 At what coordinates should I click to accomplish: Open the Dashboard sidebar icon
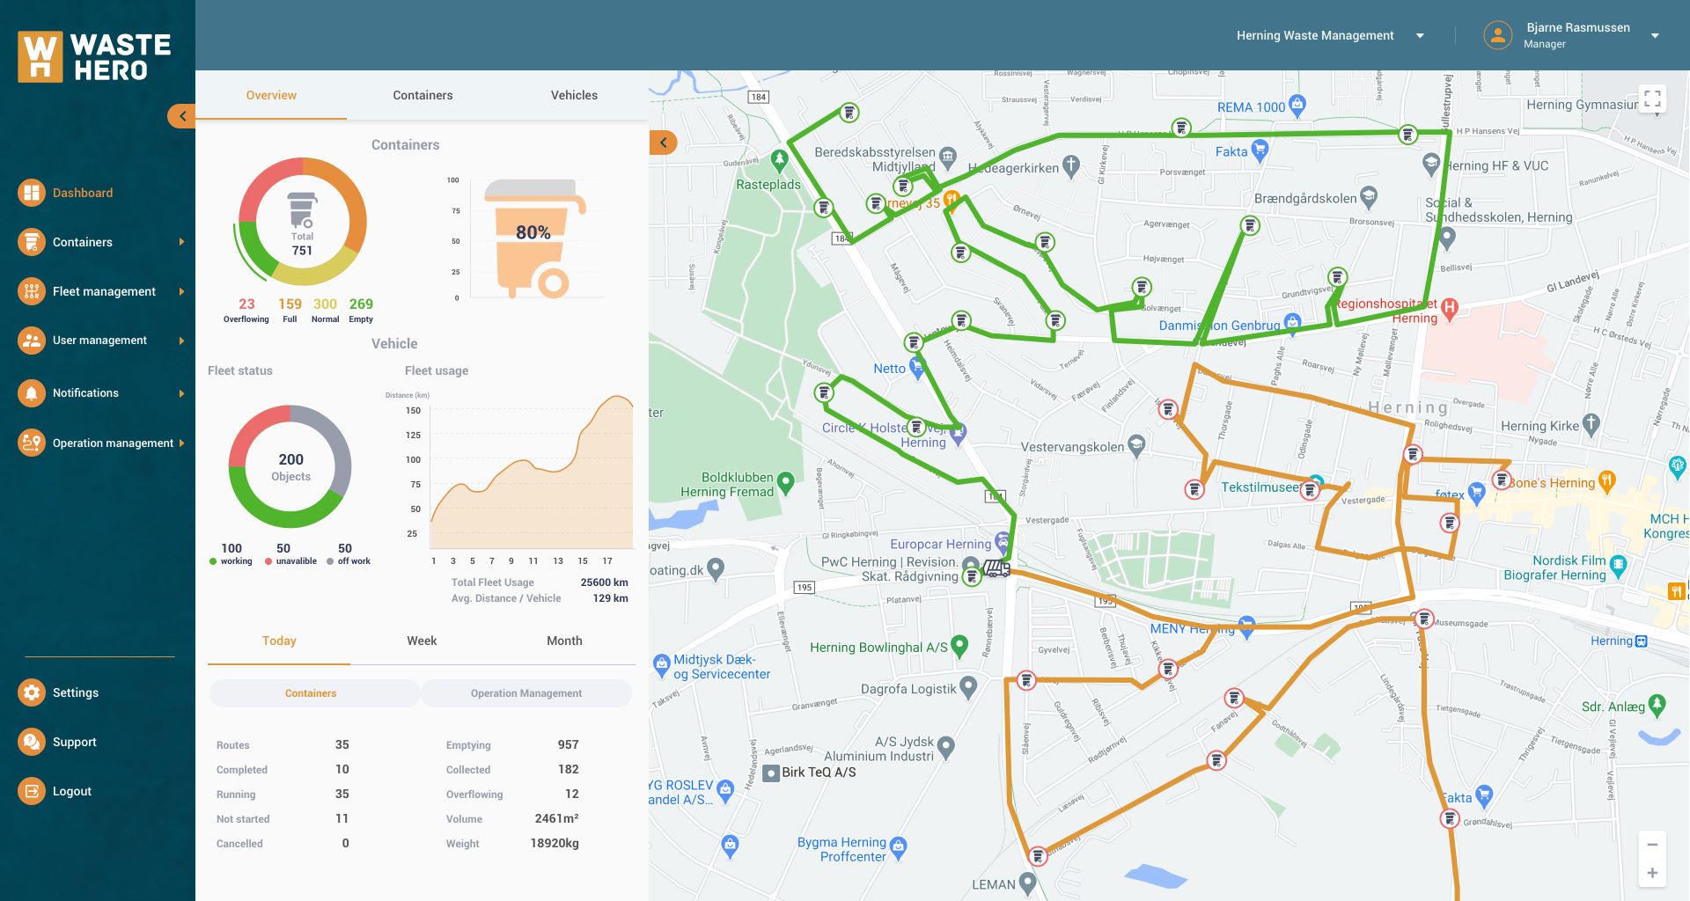coord(32,193)
